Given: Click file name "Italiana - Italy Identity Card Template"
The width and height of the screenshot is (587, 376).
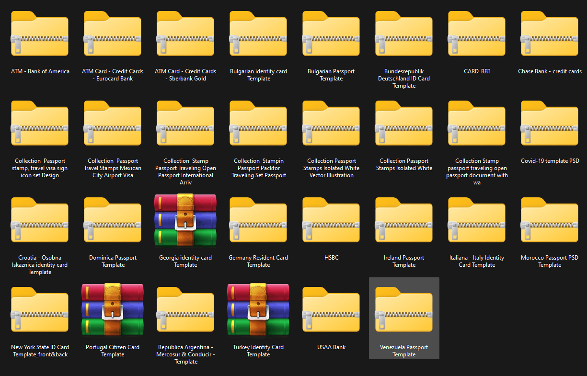Looking at the screenshot, I should [x=477, y=261].
